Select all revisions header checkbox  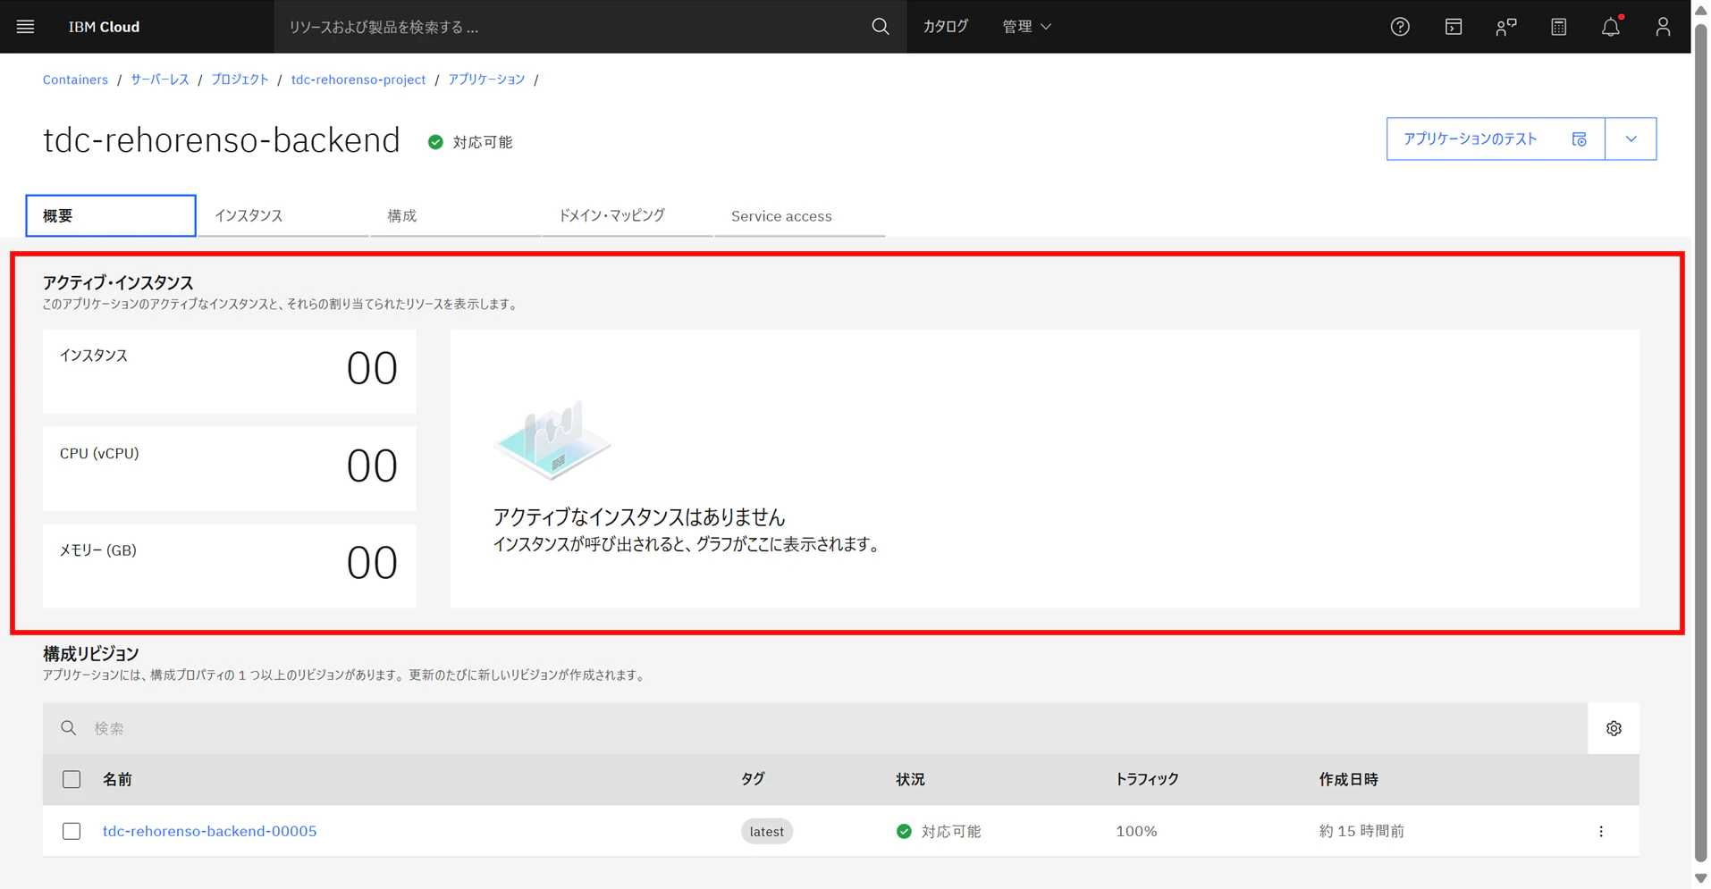(72, 779)
